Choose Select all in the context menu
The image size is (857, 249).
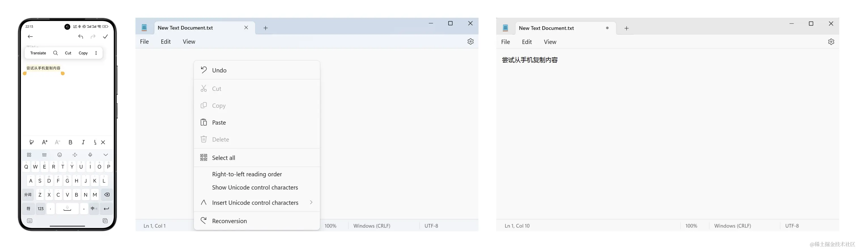tap(257, 158)
